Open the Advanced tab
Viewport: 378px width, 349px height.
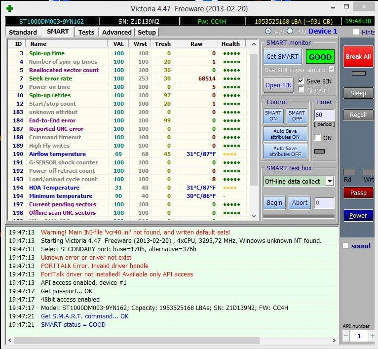pyautogui.click(x=116, y=32)
